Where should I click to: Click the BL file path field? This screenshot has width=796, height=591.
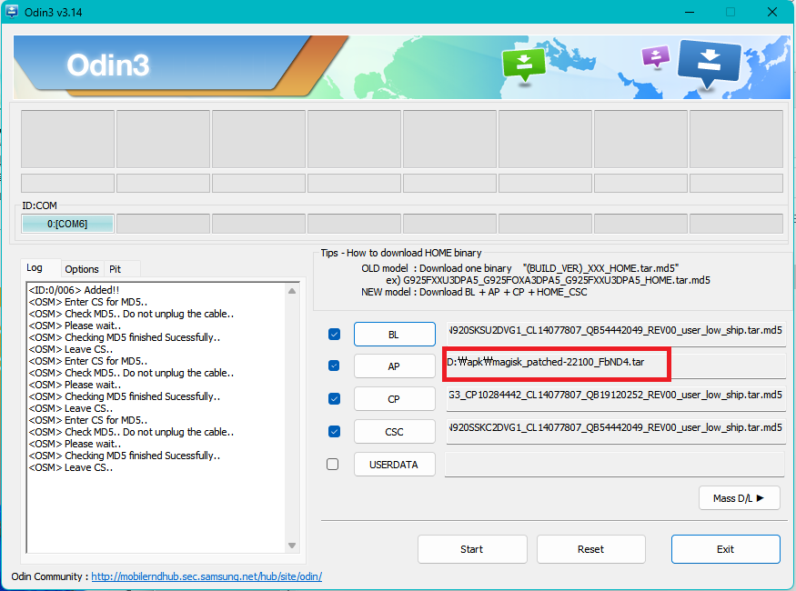[616, 334]
